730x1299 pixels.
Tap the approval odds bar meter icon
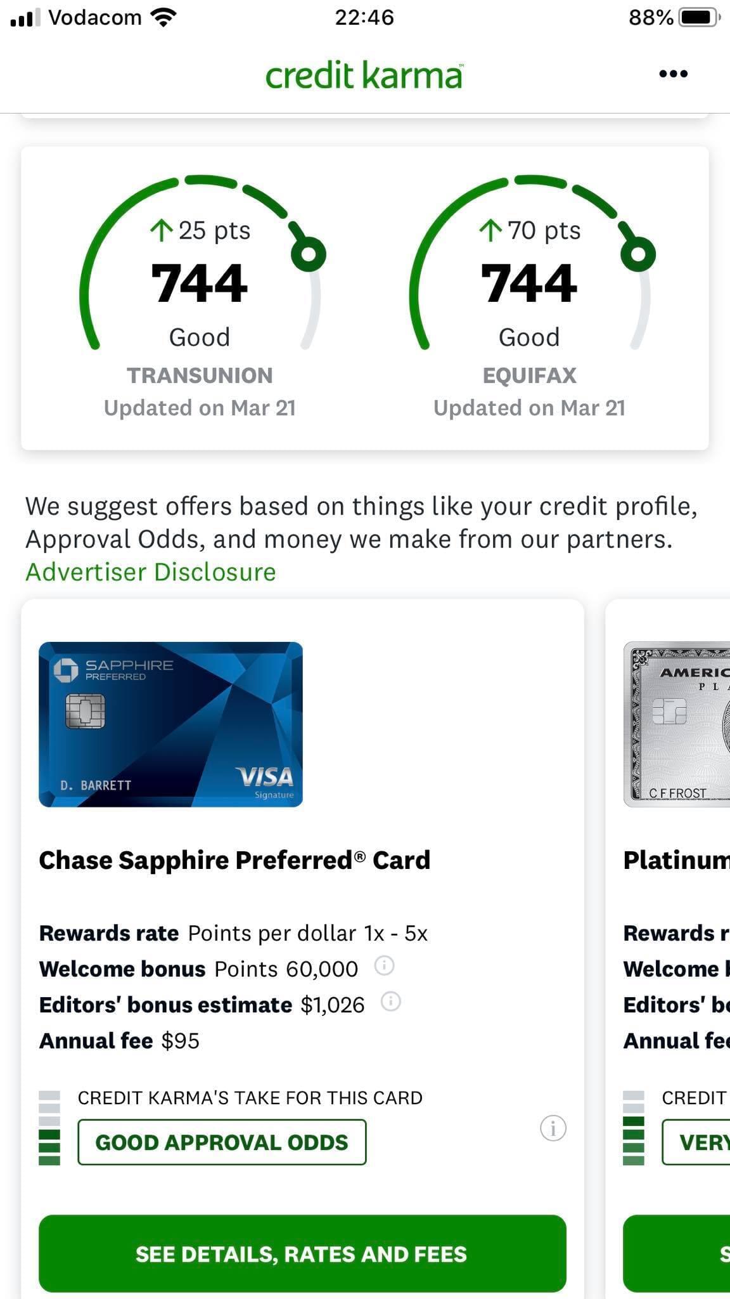[x=49, y=1128]
